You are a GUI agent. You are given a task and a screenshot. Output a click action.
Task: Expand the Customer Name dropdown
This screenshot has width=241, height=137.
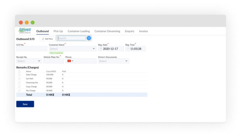72,49
